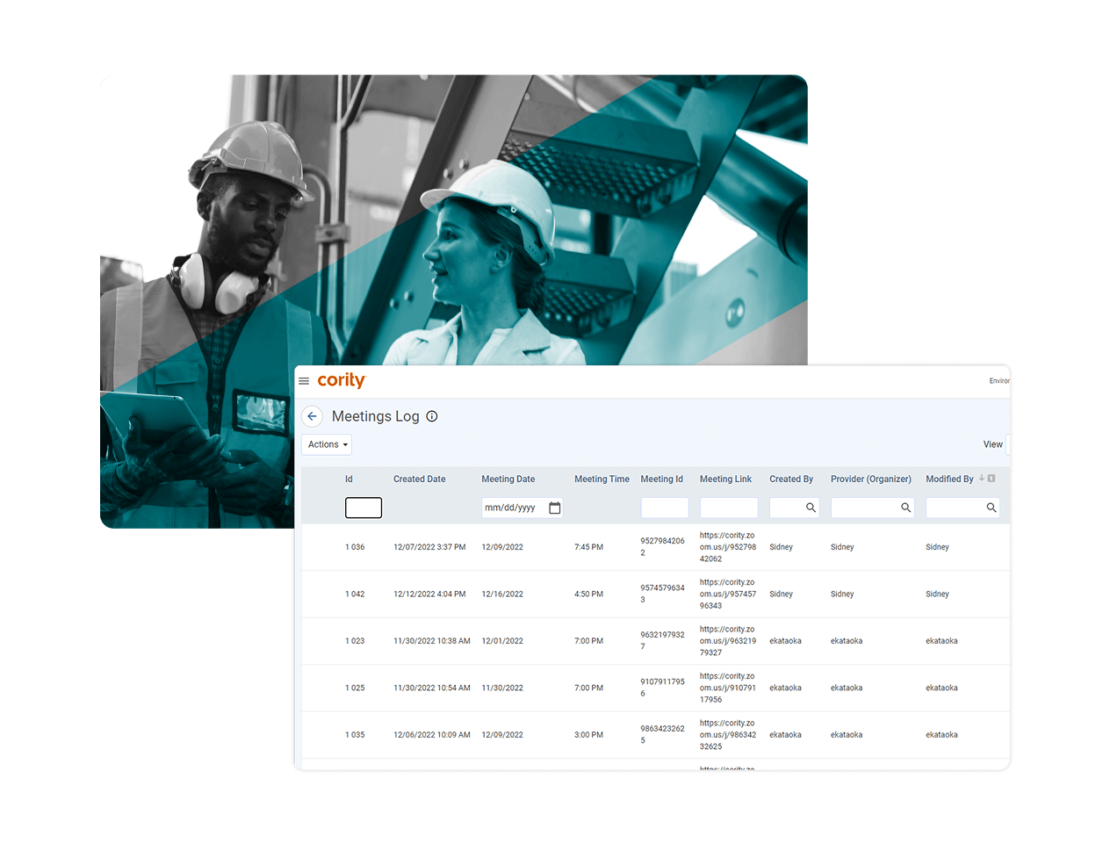
Task: Select the record with Id 1 042
Action: click(x=355, y=594)
